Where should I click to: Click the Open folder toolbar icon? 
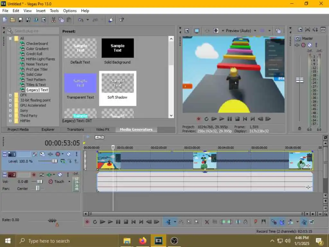(13, 20)
